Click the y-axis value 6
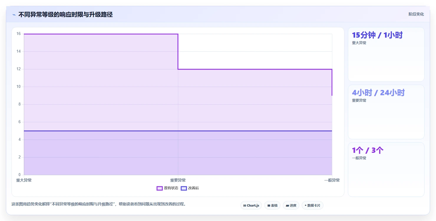 (x=19, y=122)
